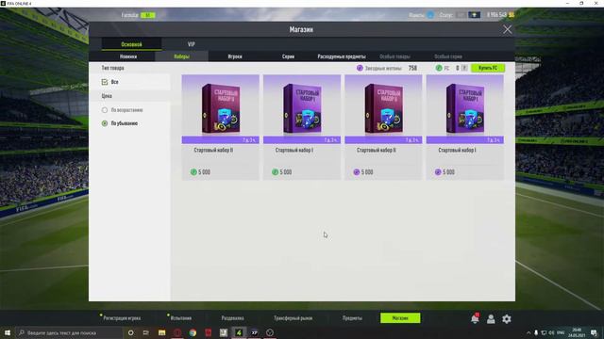This screenshot has width=604, height=339.
Task: Click the taskbar microphone tray icon
Action: pyautogui.click(x=536, y=332)
